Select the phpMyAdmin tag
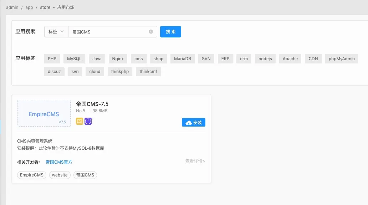This screenshot has width=368, height=205. point(342,58)
